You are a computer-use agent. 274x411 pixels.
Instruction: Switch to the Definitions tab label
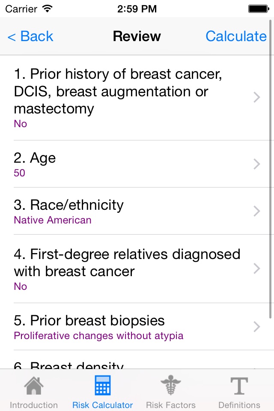tap(239, 405)
